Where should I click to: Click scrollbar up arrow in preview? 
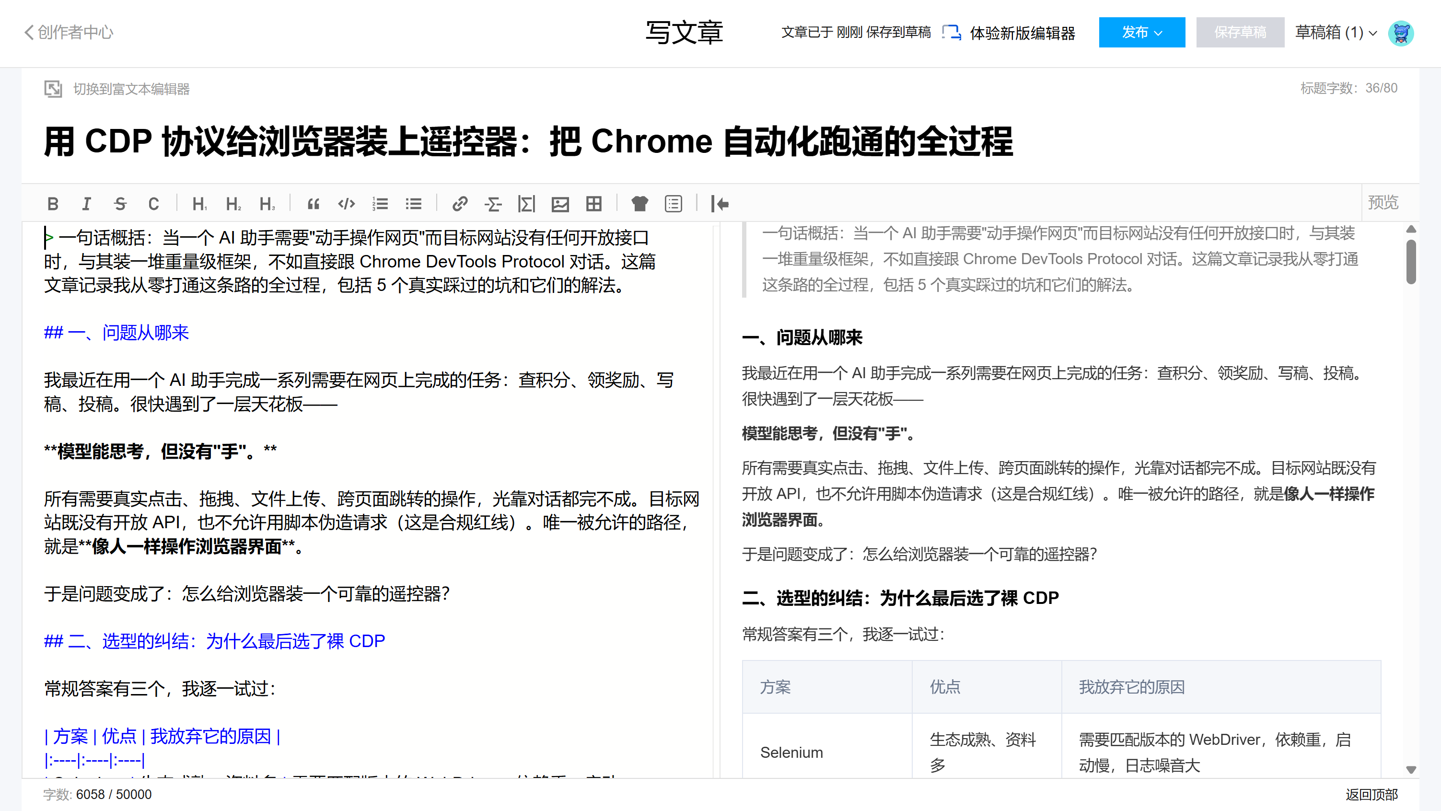1411,229
